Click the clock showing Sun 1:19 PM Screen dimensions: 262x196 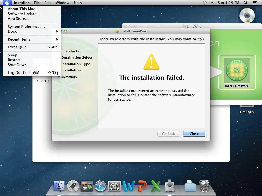pos(228,3)
